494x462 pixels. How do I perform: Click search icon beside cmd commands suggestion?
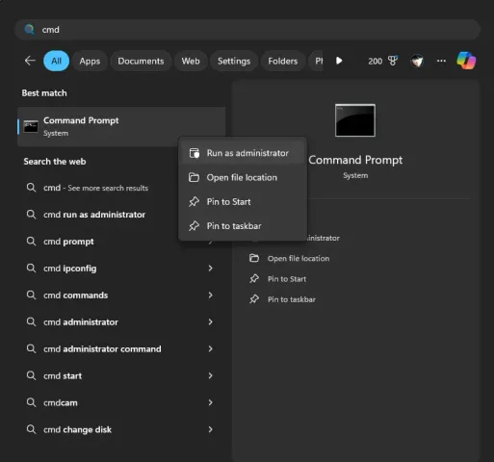31,295
